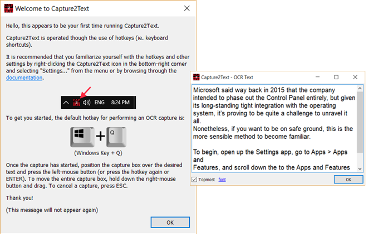Minimize the Capture2Text OCR Text window

[317, 77]
